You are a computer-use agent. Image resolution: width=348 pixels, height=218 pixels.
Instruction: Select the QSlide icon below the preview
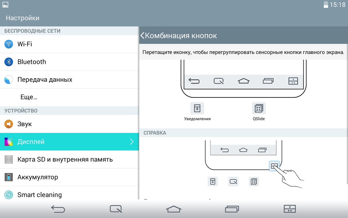(259, 108)
